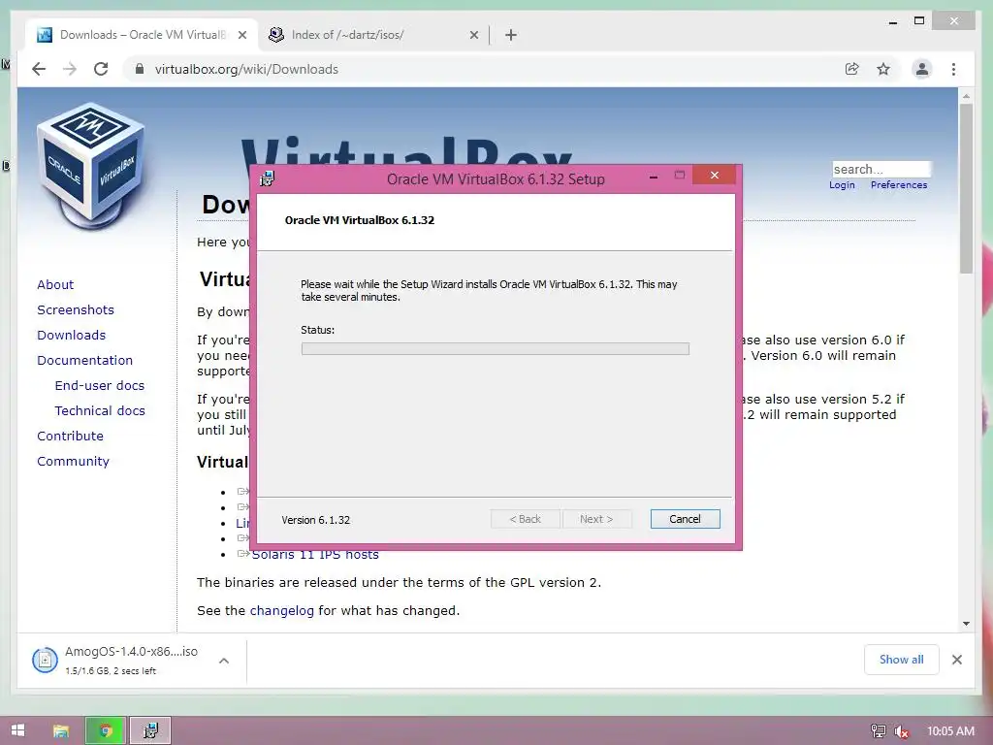Image resolution: width=993 pixels, height=745 pixels.
Task: Click the VirtualBox cube logo
Action: click(x=91, y=165)
